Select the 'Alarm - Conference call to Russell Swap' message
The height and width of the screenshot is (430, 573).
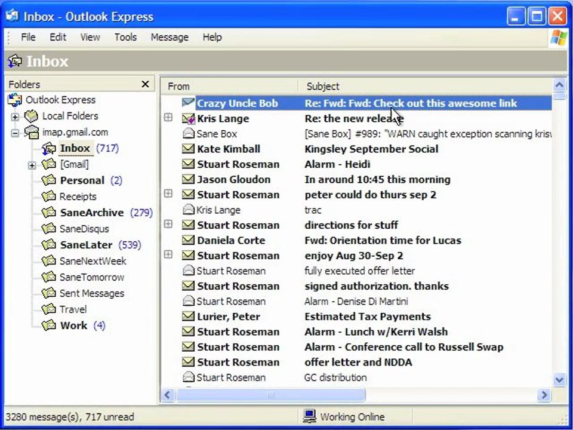coord(404,346)
